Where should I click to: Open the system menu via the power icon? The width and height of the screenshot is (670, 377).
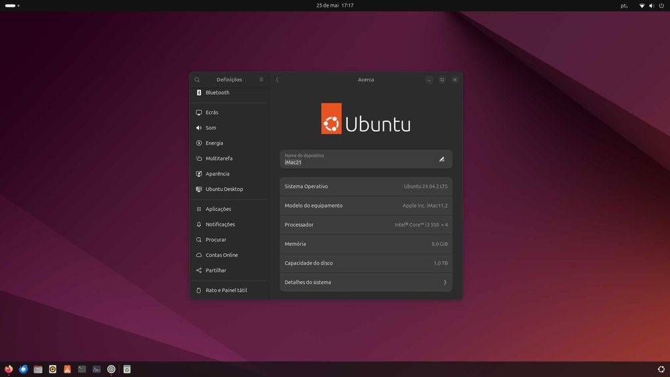(661, 5)
